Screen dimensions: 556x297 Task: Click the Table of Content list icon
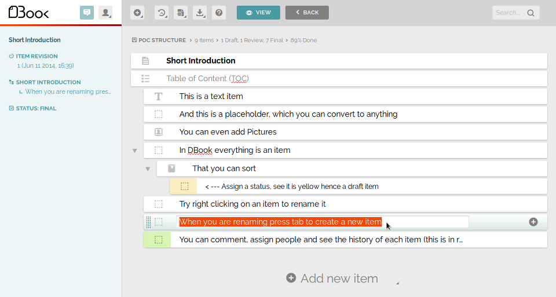pyautogui.click(x=145, y=79)
